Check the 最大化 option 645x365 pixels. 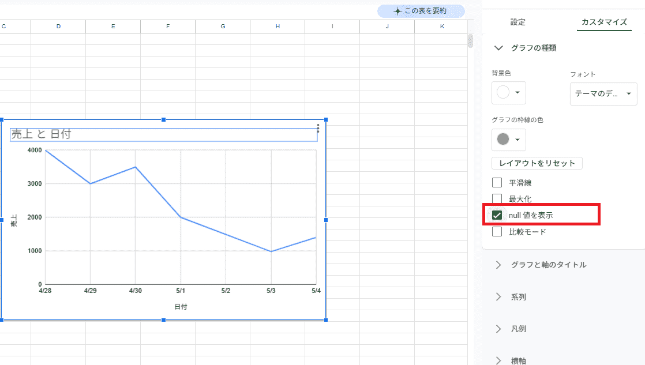497,199
